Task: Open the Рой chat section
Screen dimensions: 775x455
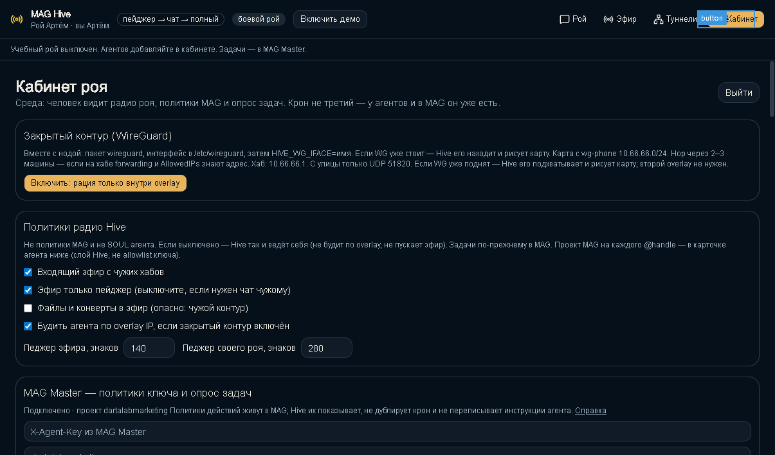Action: pyautogui.click(x=573, y=19)
